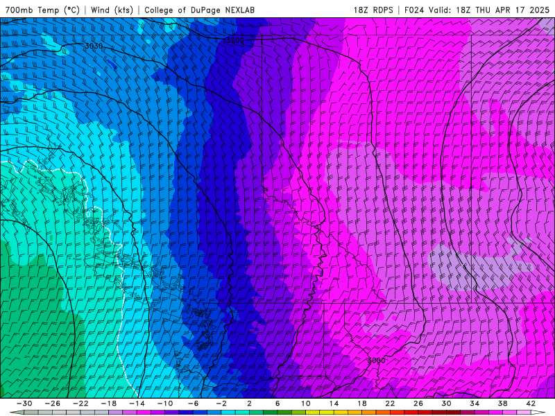The height and width of the screenshot is (416, 555).
Task: Click "College of DuPage NEXLAB" header text
Action: [199, 10]
